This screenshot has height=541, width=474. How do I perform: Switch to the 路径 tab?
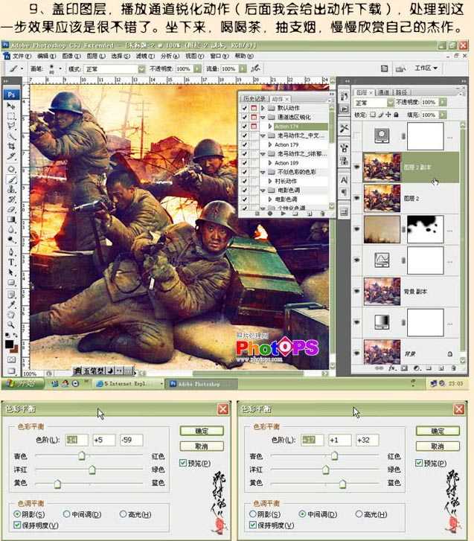tap(401, 92)
